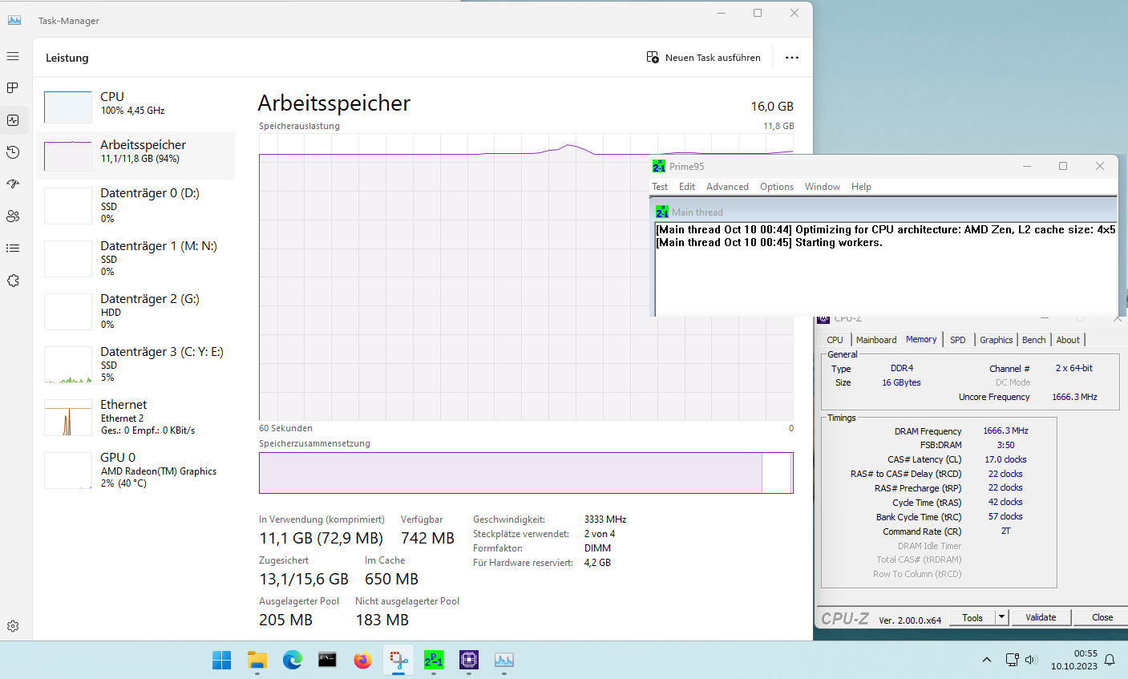
Task: Open Prime95 from the taskbar
Action: [x=434, y=660]
